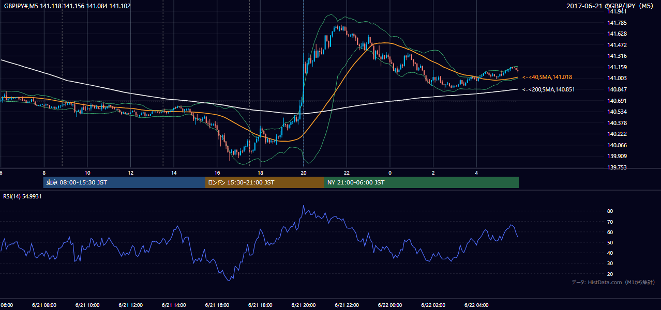Click the 140.534 price axis label
Screen dimensions: 661x310
tap(617, 112)
